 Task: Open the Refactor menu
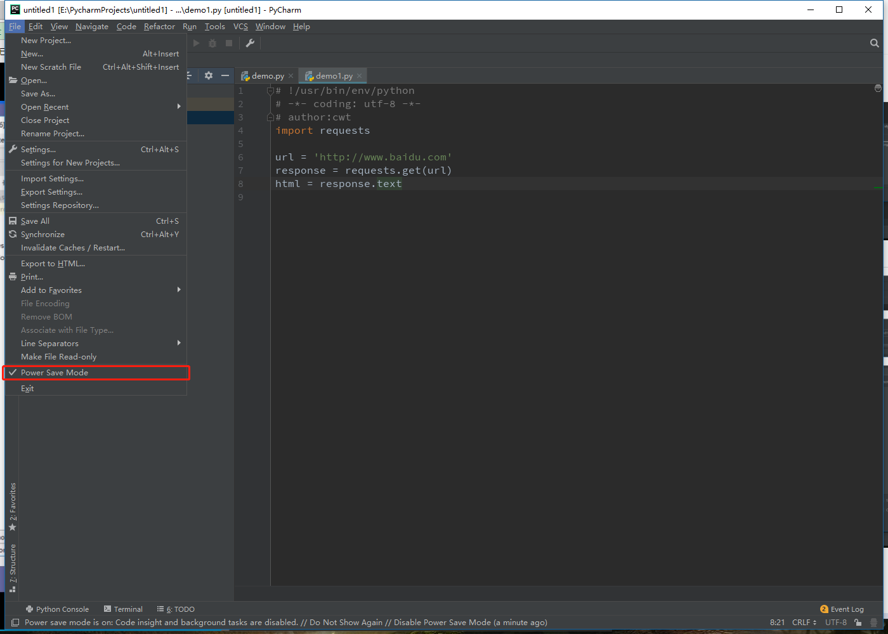point(159,27)
